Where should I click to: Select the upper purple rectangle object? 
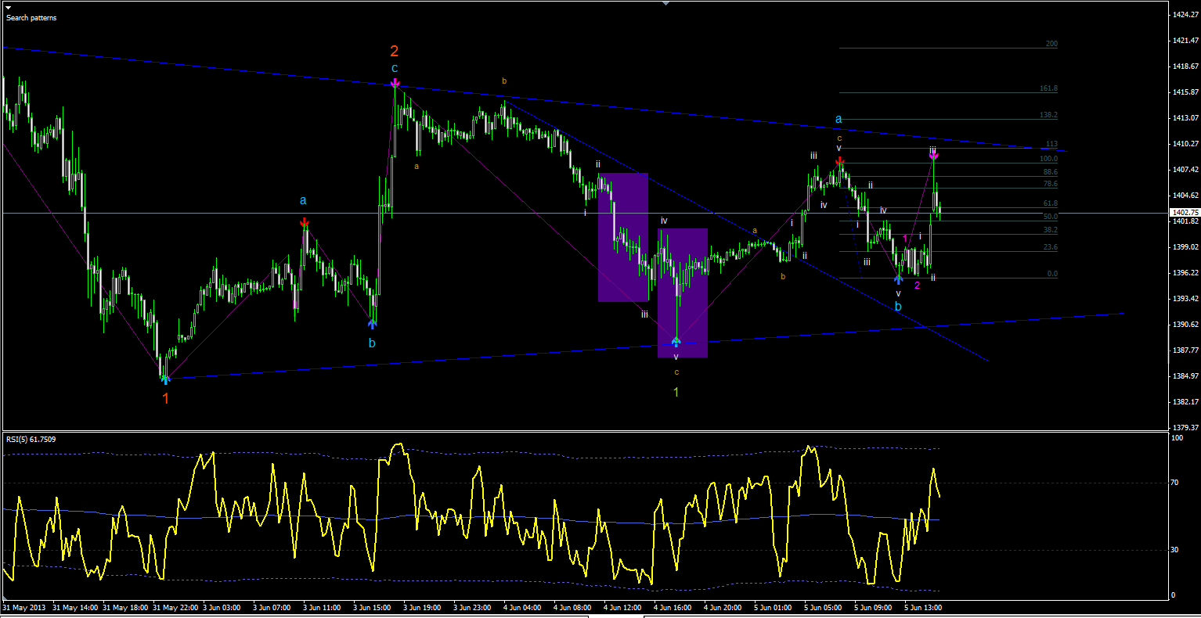click(x=622, y=237)
